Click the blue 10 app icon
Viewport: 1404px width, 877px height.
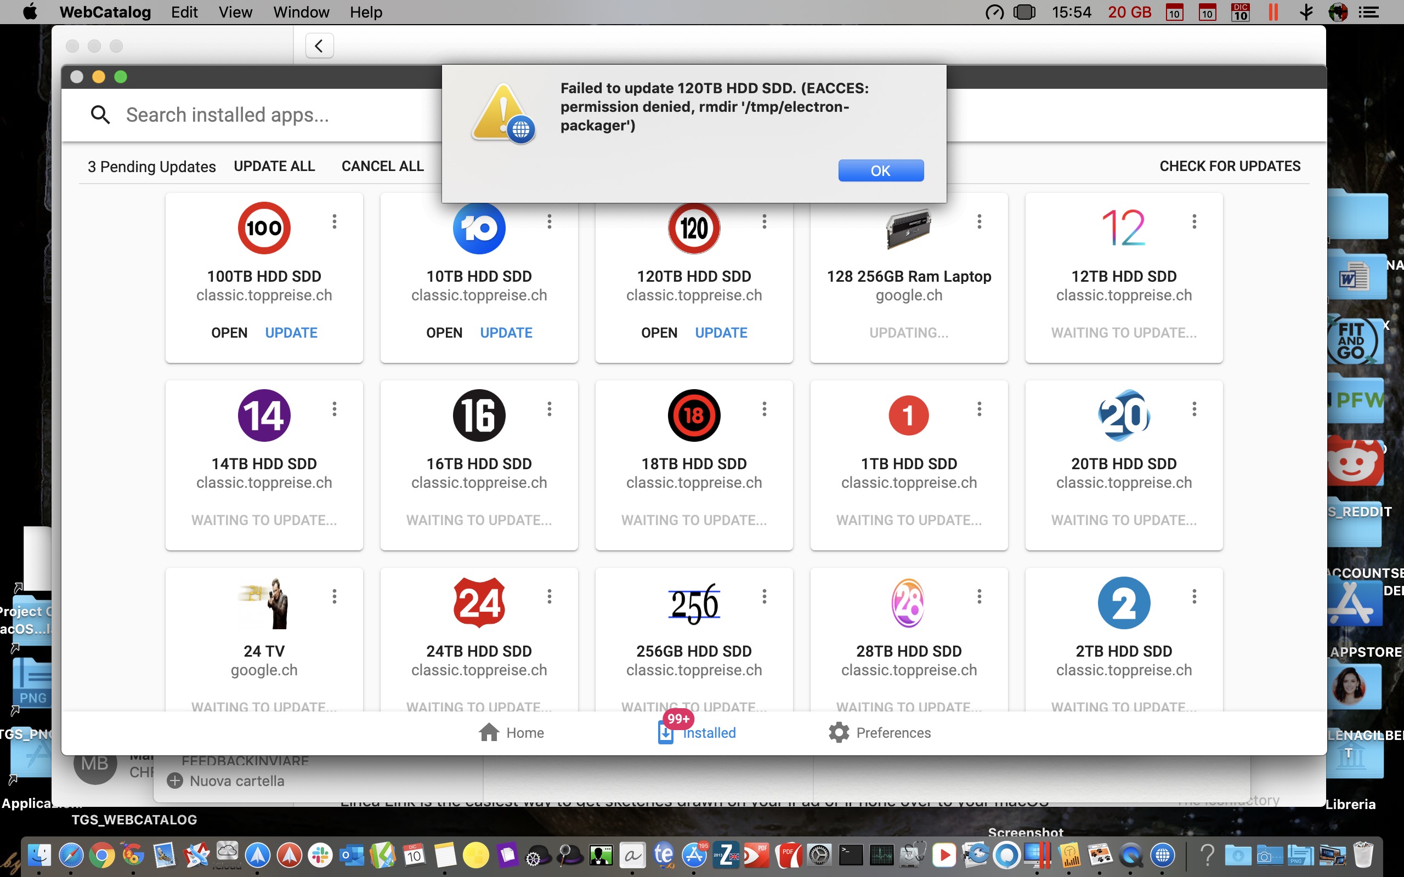pyautogui.click(x=479, y=228)
